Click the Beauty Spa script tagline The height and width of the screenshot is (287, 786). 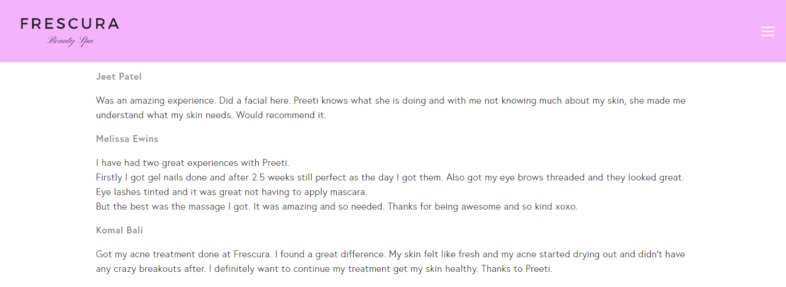click(70, 41)
